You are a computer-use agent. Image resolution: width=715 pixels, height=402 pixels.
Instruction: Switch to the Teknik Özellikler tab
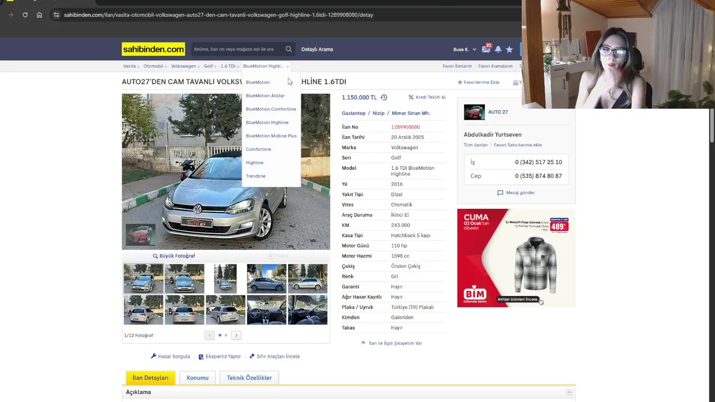tap(249, 378)
